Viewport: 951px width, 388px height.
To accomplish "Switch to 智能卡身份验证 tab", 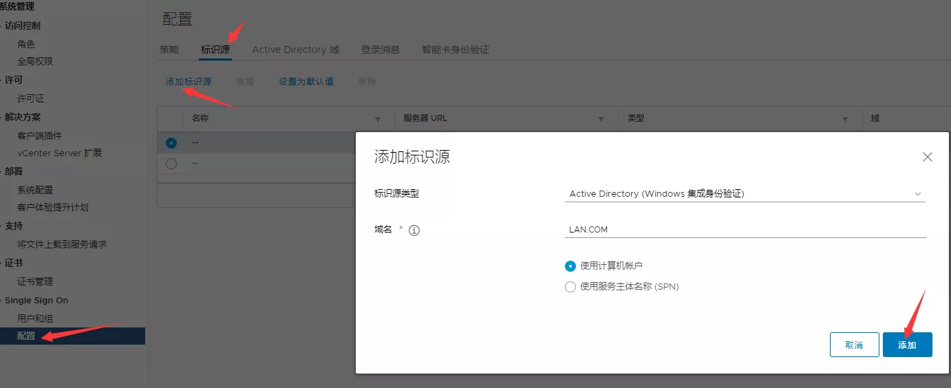I will coord(455,50).
